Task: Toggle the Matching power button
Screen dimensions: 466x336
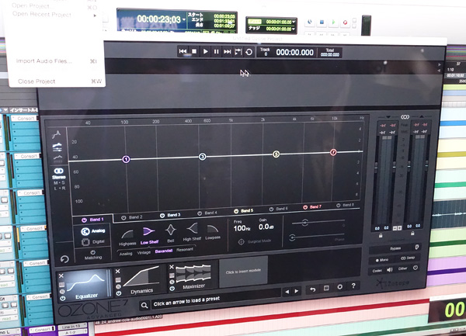Action: coord(92,252)
